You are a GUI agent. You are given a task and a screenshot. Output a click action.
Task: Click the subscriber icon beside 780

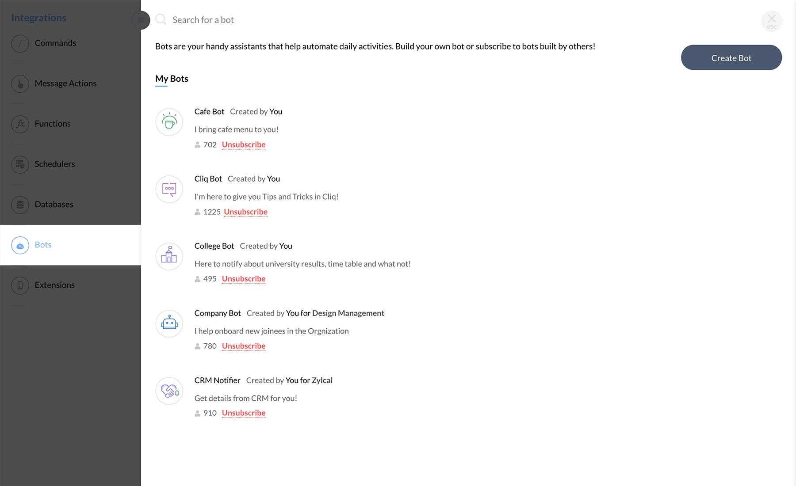197,346
